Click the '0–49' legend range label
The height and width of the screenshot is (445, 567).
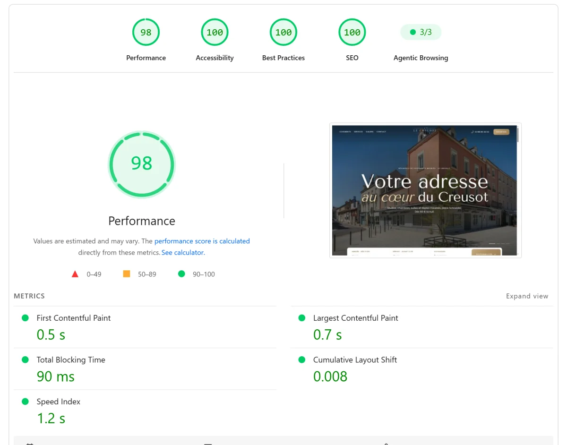pyautogui.click(x=94, y=274)
